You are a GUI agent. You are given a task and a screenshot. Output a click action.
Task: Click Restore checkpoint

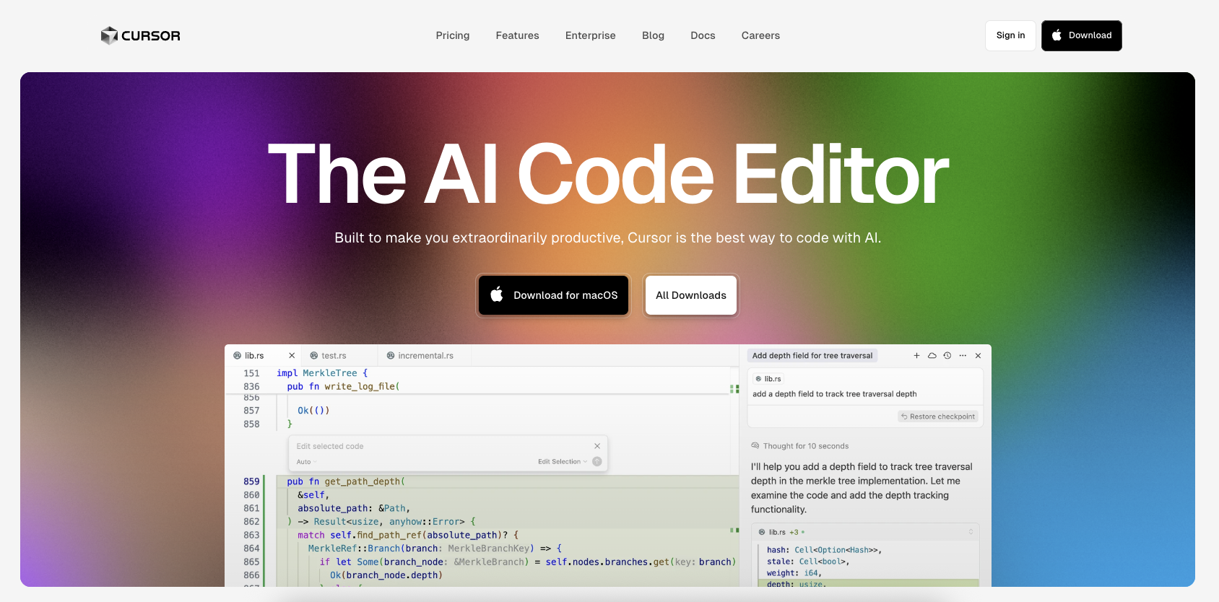click(938, 416)
